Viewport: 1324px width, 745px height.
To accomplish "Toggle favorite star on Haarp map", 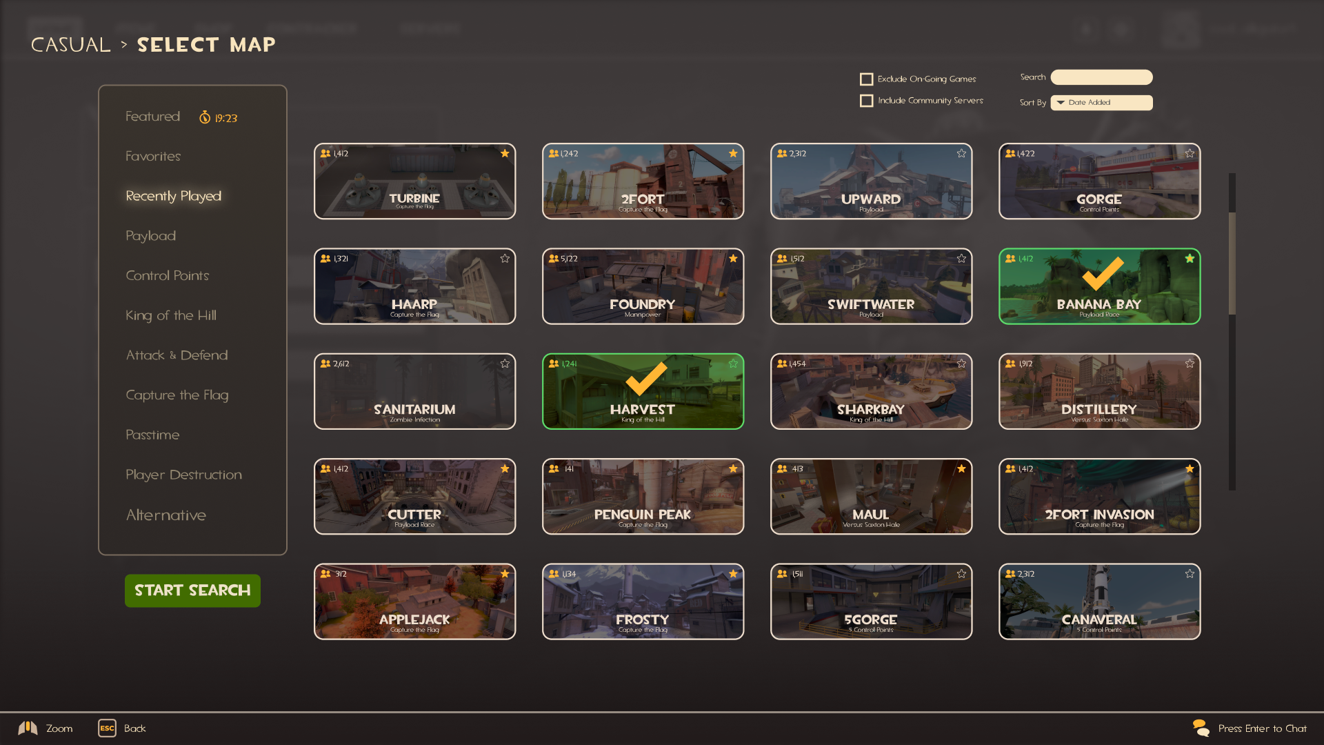I will (x=505, y=258).
